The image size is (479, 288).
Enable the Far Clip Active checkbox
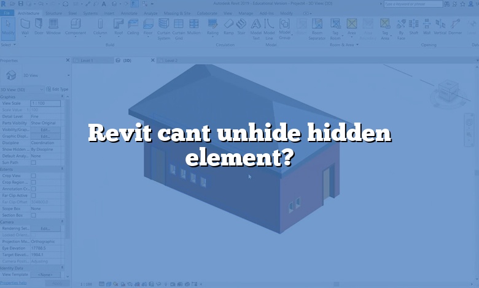click(34, 195)
